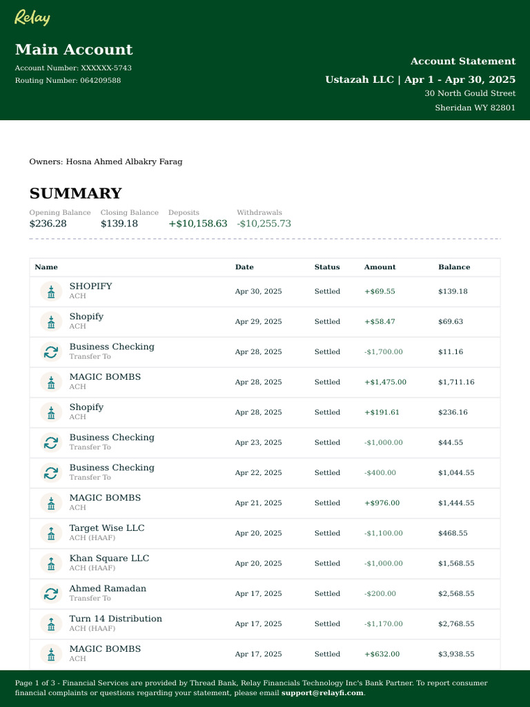The image size is (530, 707).
Task: Select the 30 North Gould Street address line
Action: (470, 93)
